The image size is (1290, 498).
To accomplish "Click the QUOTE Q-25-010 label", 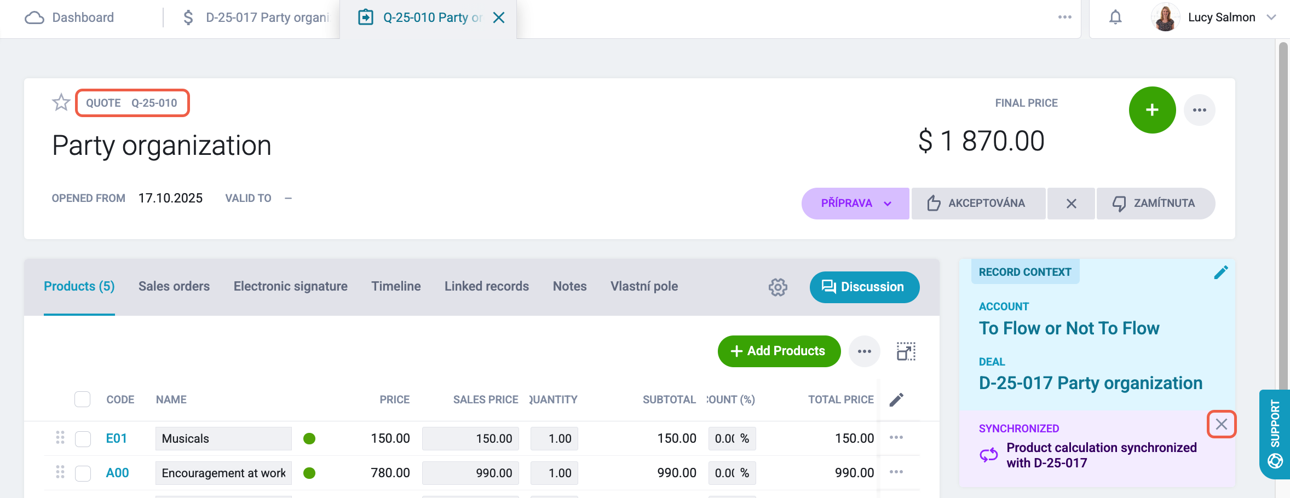I will pyautogui.click(x=132, y=103).
